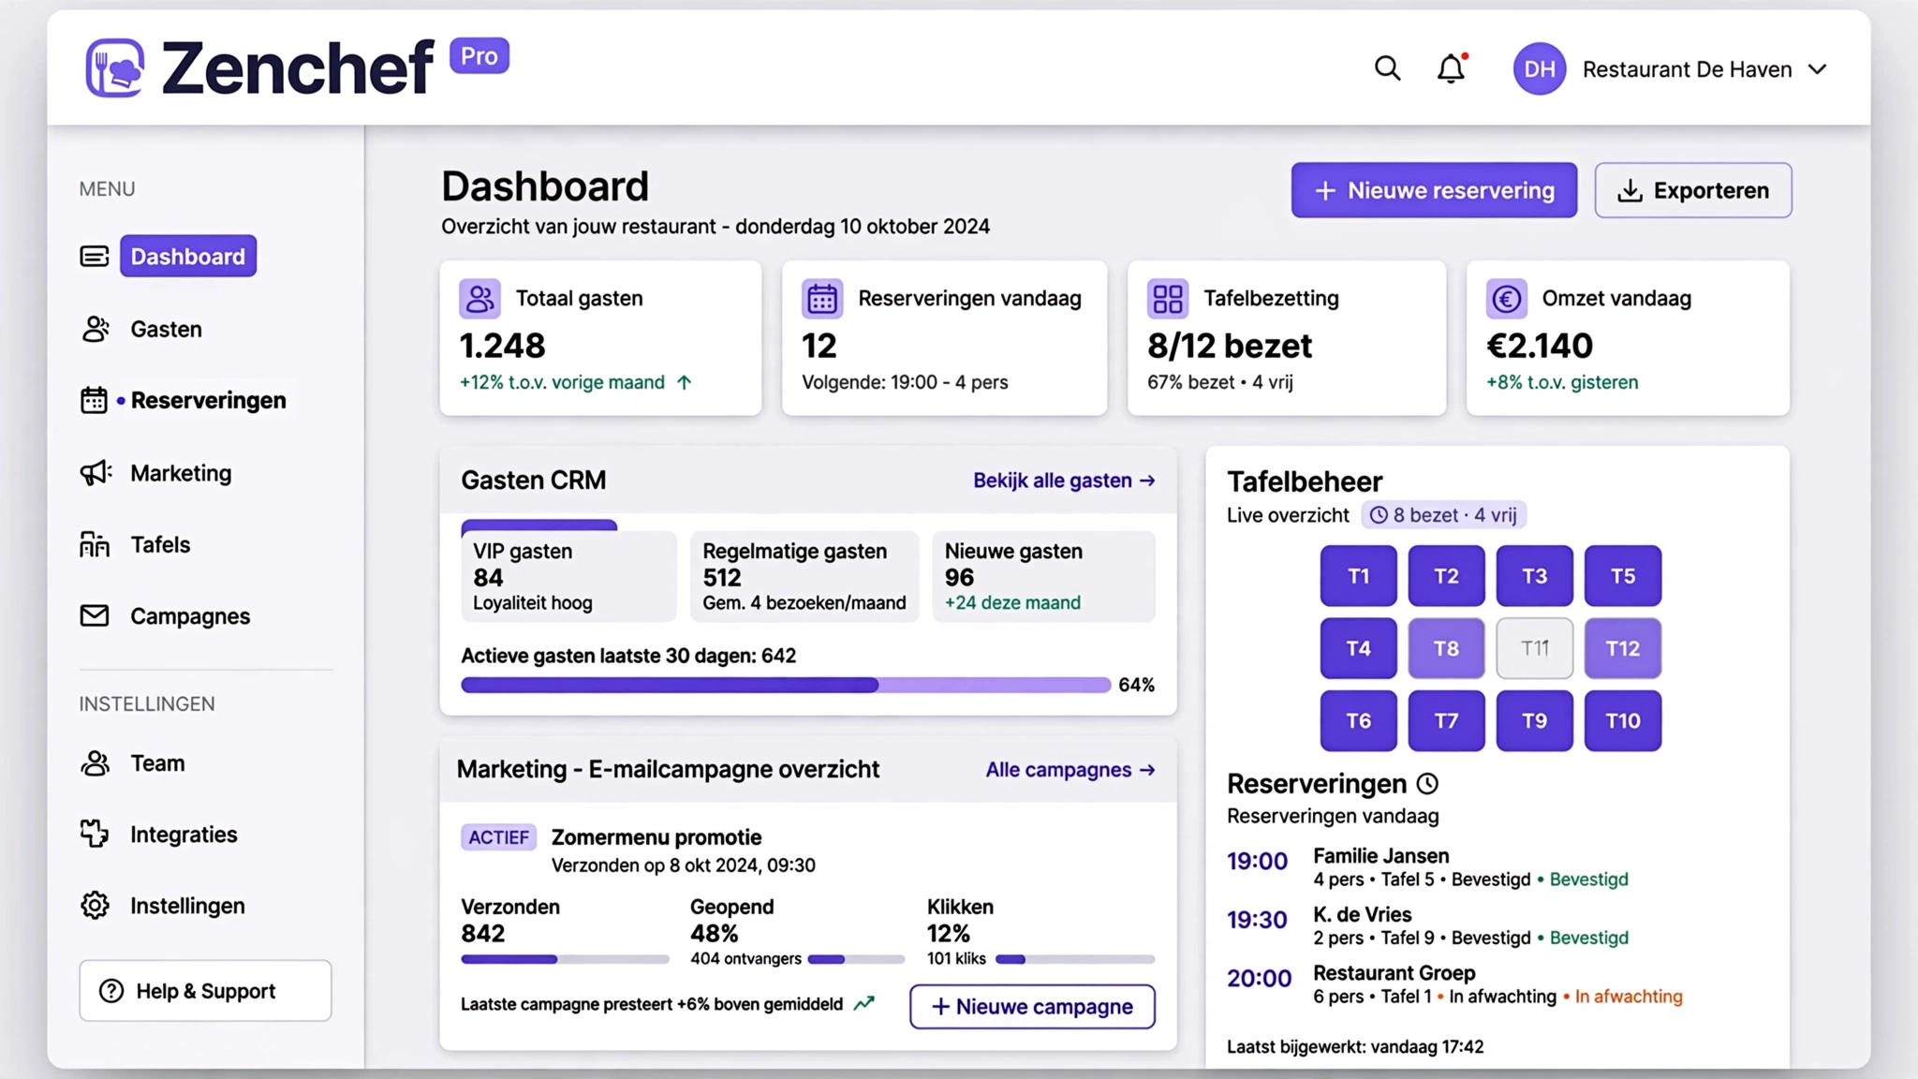The height and width of the screenshot is (1079, 1918).
Task: Click the Marketing megaphone icon
Action: click(96, 473)
